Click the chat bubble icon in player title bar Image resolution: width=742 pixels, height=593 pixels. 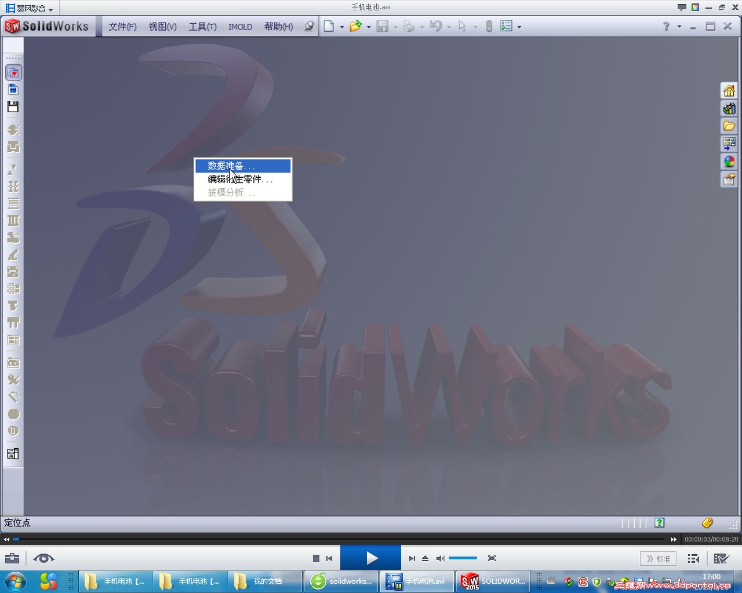click(x=682, y=8)
